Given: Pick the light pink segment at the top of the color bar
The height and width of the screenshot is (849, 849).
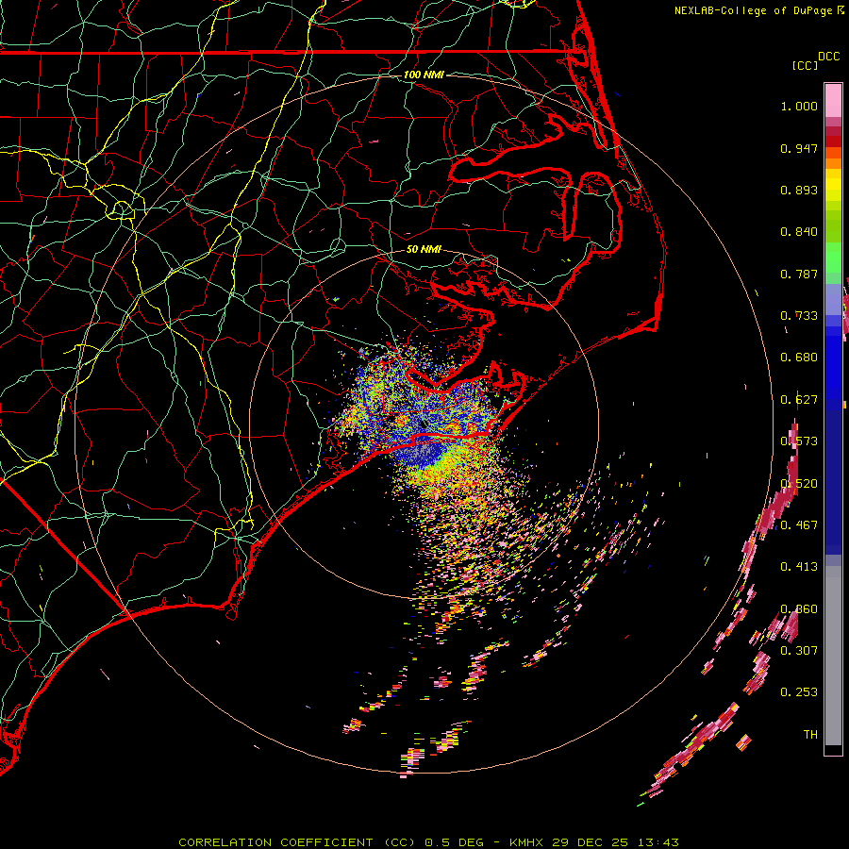Looking at the screenshot, I should pos(833,100).
